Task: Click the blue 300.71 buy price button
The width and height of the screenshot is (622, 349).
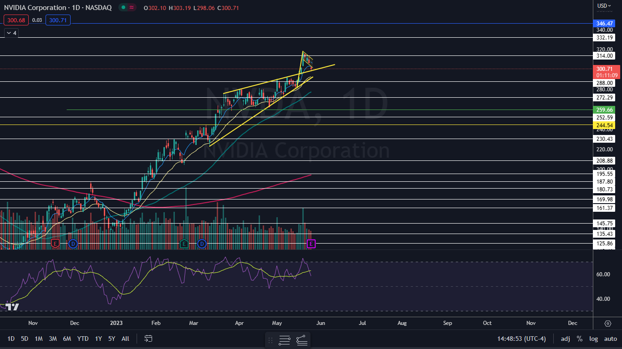Action: pyautogui.click(x=58, y=20)
